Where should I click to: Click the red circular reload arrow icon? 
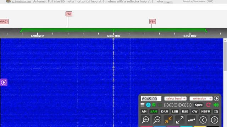pos(208,105)
